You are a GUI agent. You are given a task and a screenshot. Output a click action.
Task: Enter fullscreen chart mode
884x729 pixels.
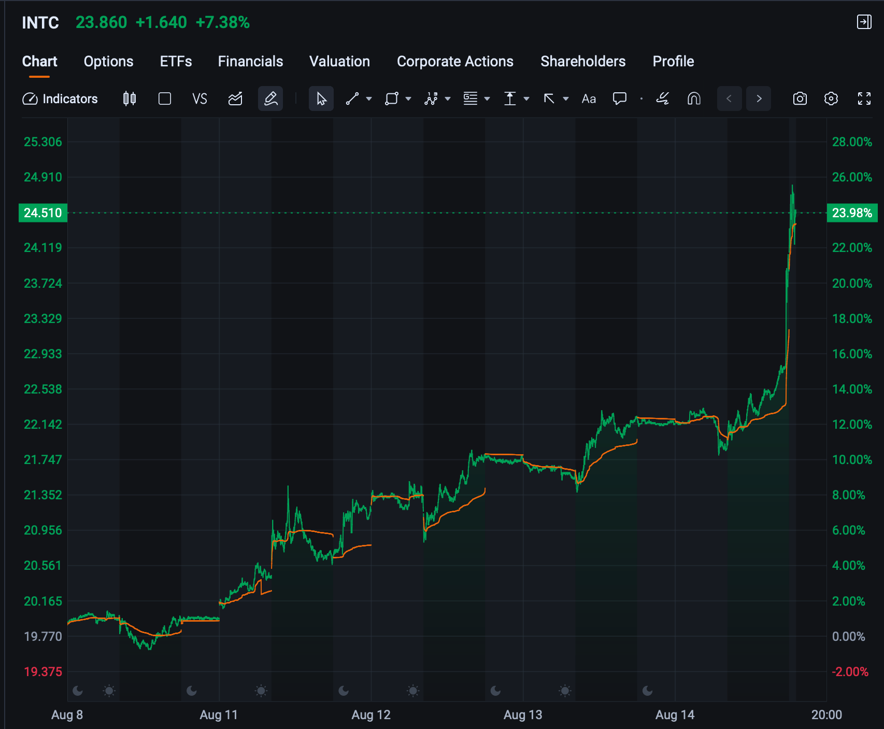[864, 99]
